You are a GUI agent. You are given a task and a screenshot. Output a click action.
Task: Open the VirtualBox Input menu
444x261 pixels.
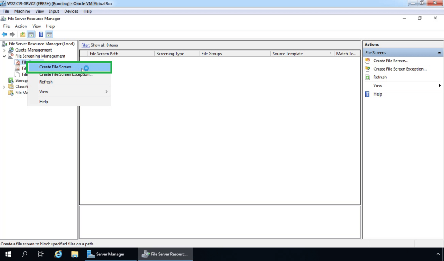[54, 11]
